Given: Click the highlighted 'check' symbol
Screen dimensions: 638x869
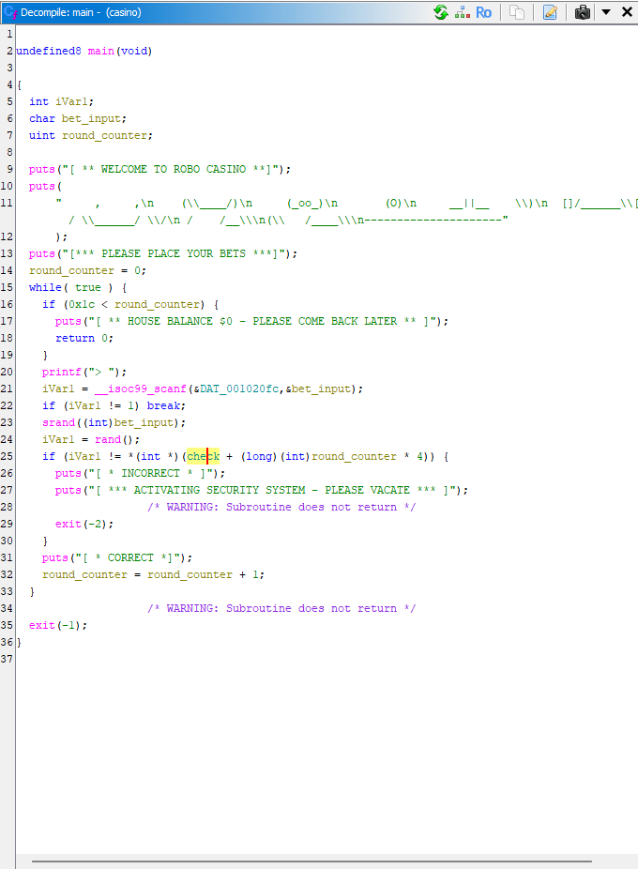Looking at the screenshot, I should (203, 457).
